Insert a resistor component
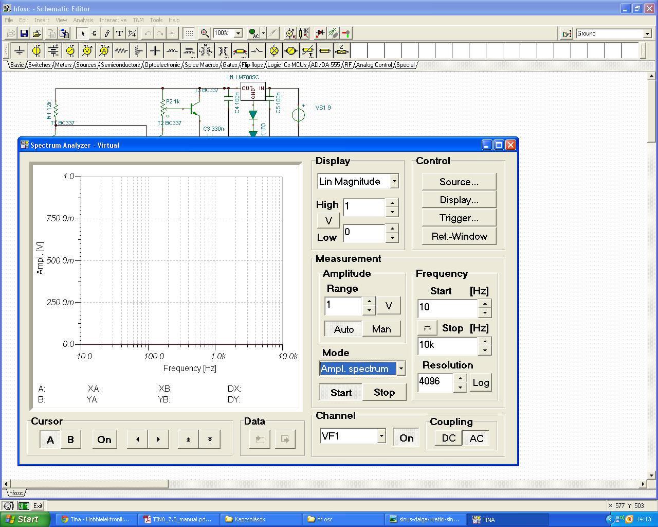658x527 pixels. (121, 50)
